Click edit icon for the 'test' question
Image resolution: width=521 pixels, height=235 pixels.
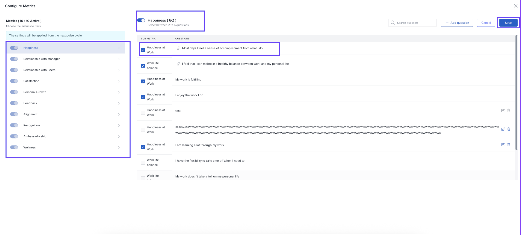pos(503,110)
